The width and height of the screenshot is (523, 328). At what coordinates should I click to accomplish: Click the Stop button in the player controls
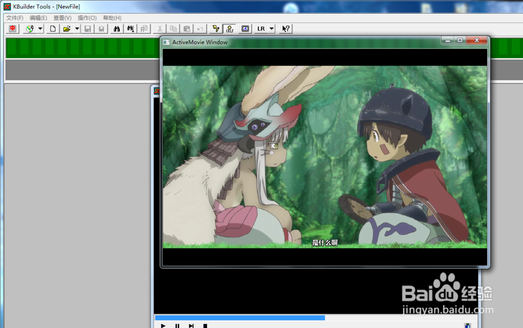(x=205, y=326)
